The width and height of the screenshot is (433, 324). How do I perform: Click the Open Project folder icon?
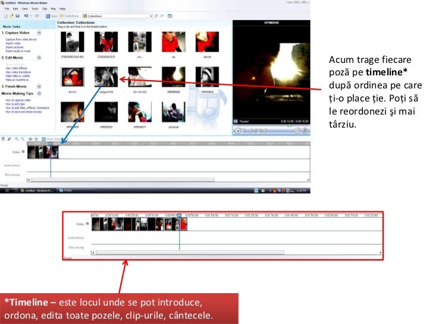11,16
